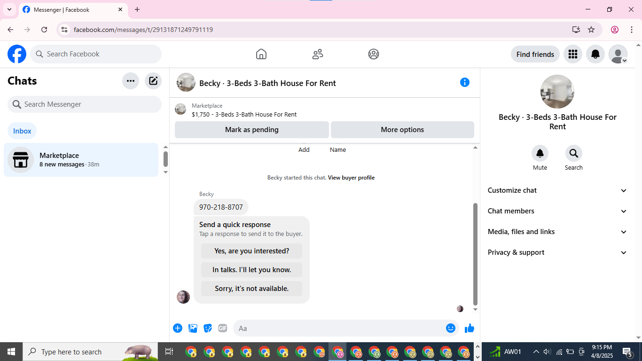Open the Facebook menu grid icon
Viewport: 642px width, 361px height.
point(573,54)
